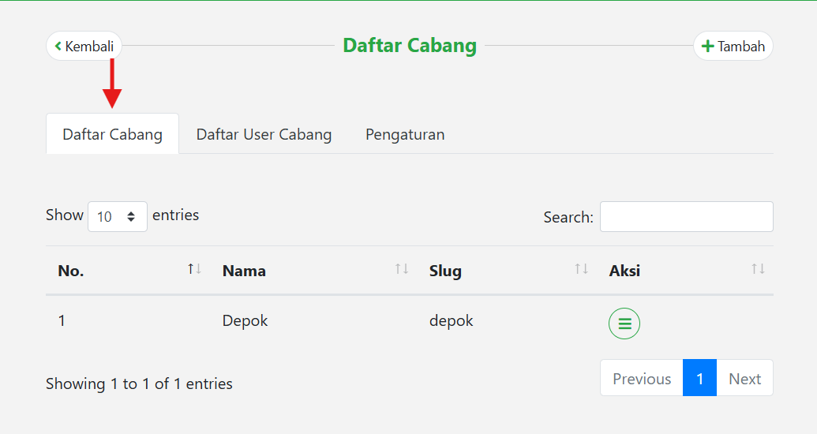Click the Depok name cell

(245, 321)
